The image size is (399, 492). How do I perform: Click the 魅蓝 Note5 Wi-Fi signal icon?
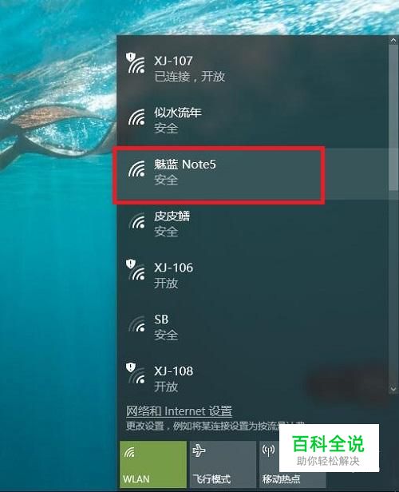click(x=137, y=169)
